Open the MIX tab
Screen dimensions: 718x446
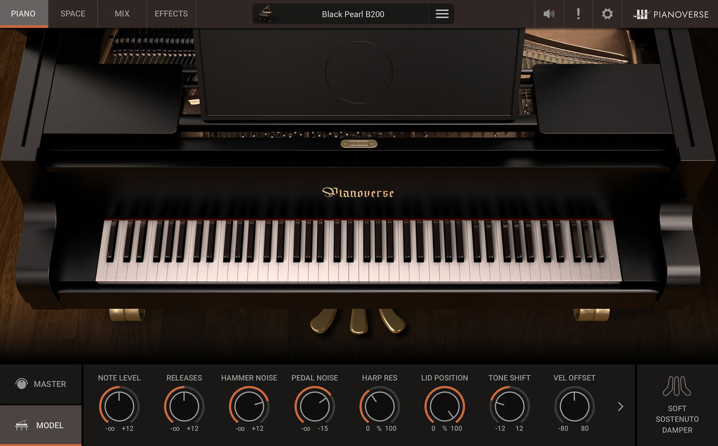coord(122,13)
